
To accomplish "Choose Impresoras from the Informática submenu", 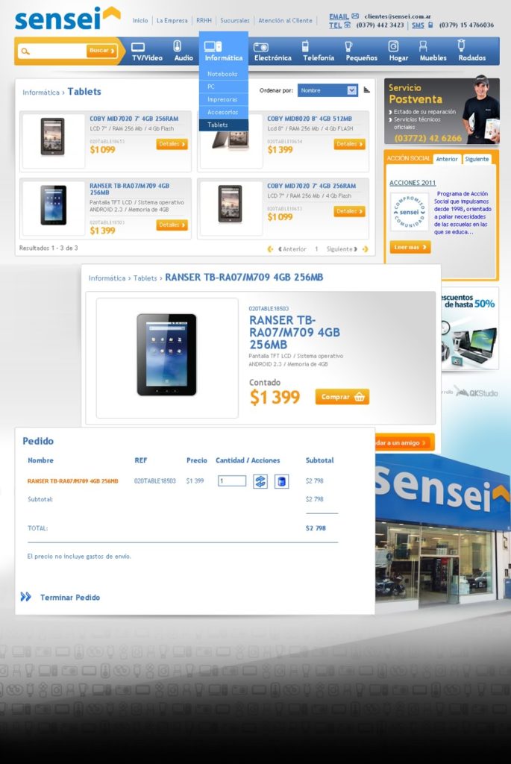I will [x=223, y=99].
